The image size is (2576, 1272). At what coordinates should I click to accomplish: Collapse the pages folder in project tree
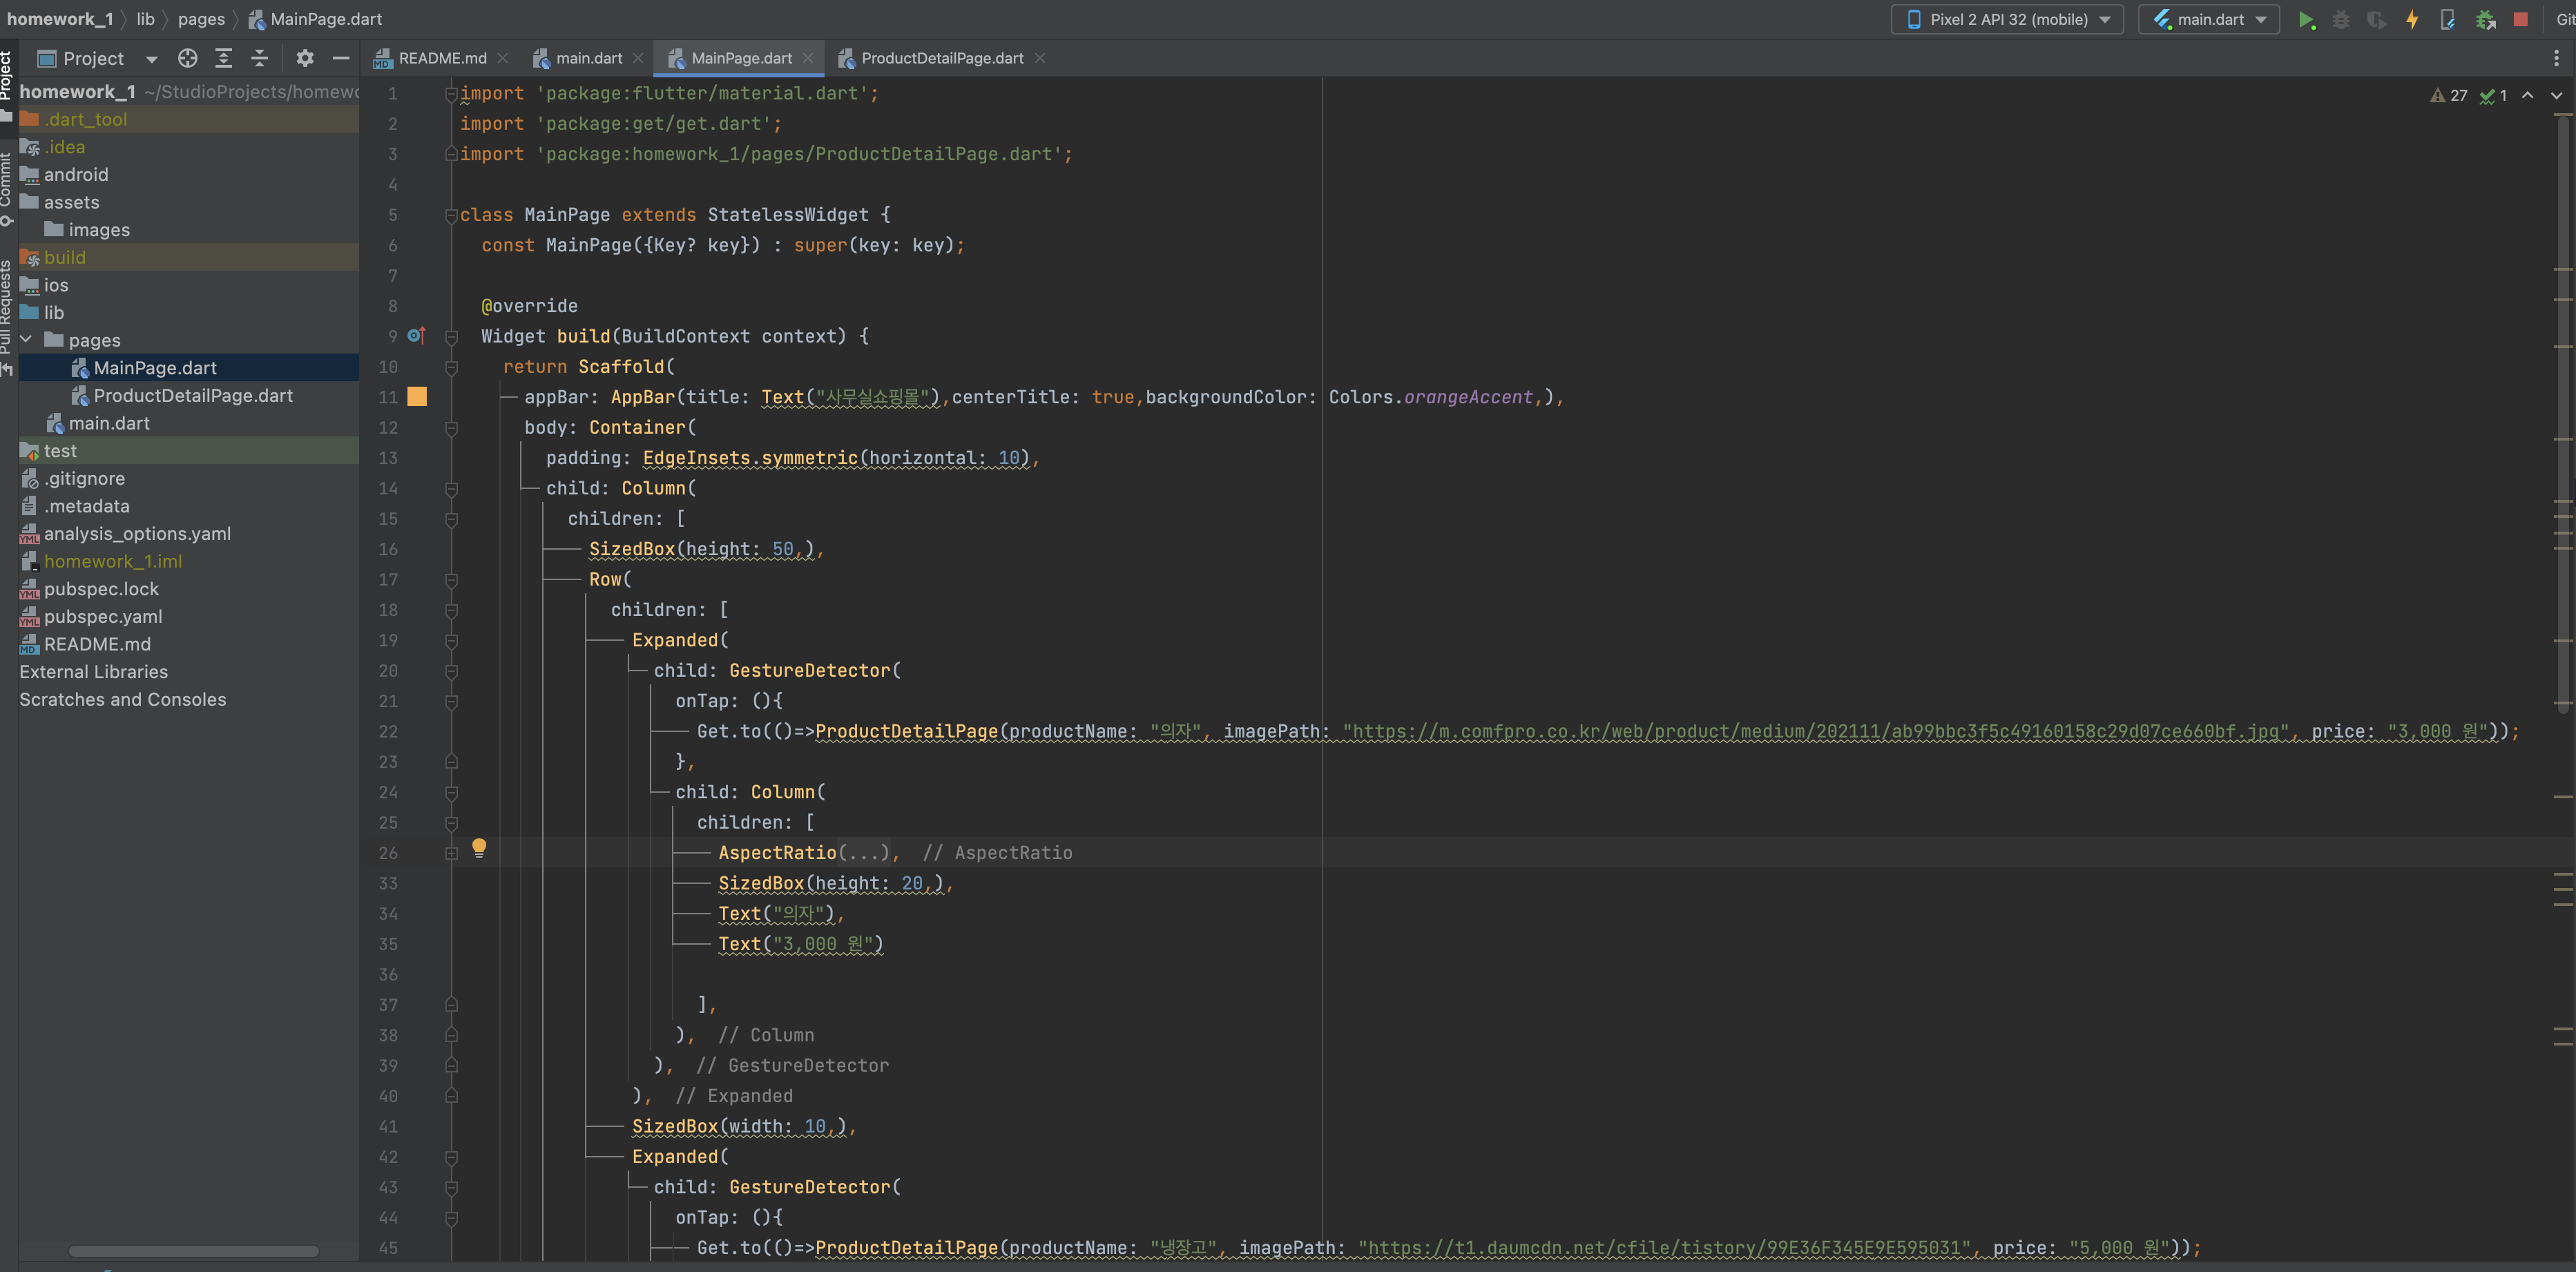[27, 340]
